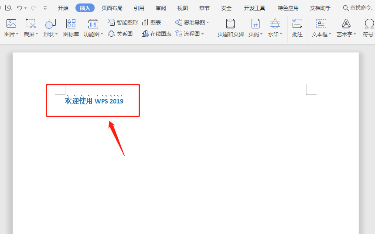Open the quick access toolbar customize menu
This screenshot has height=234, width=375.
point(45,8)
